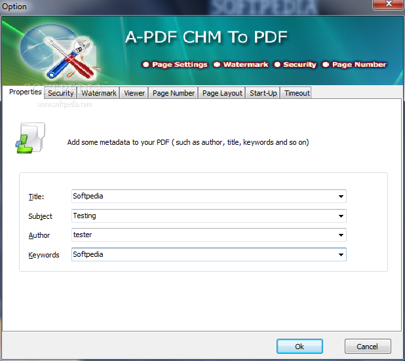The image size is (405, 361).
Task: Click the Keywords field containing Softpedia
Action: [x=208, y=255]
